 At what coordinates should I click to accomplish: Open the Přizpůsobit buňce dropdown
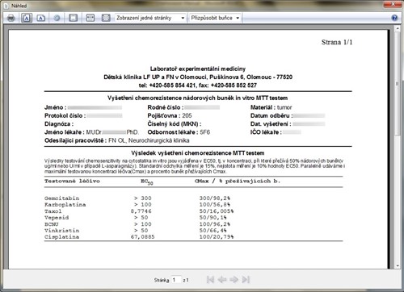pyautogui.click(x=215, y=18)
